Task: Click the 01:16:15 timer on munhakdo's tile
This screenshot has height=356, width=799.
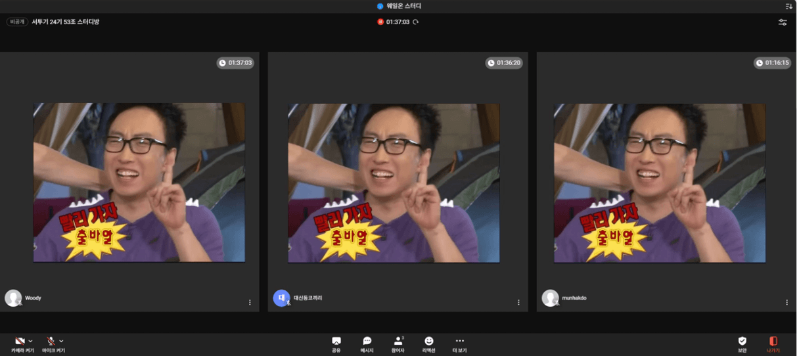Action: [x=772, y=63]
